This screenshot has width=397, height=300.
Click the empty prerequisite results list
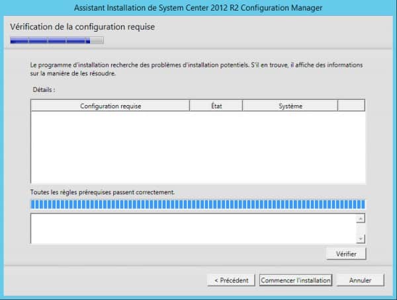(197, 147)
